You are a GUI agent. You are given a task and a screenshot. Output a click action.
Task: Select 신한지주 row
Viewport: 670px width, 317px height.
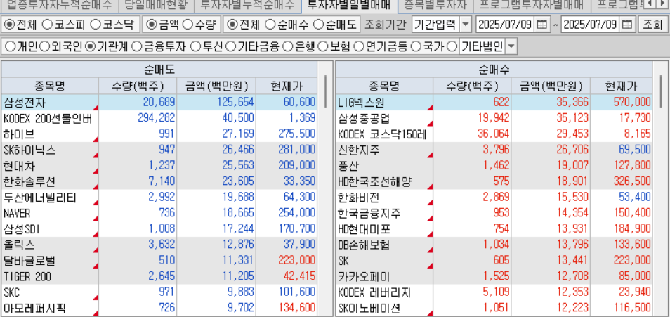tap(494, 150)
